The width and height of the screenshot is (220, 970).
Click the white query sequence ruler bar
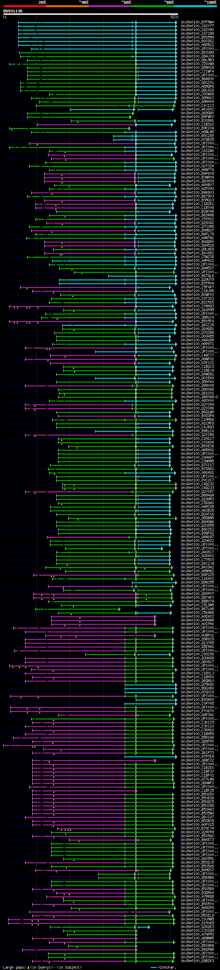pos(91,14)
